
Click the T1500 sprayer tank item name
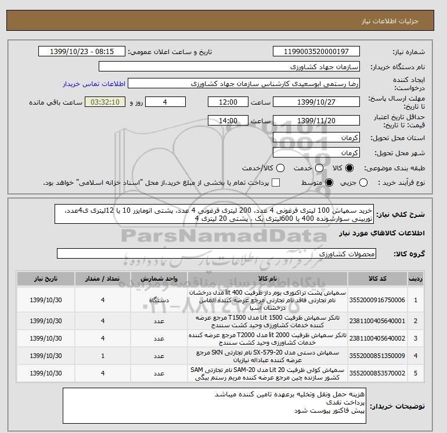[268, 321]
